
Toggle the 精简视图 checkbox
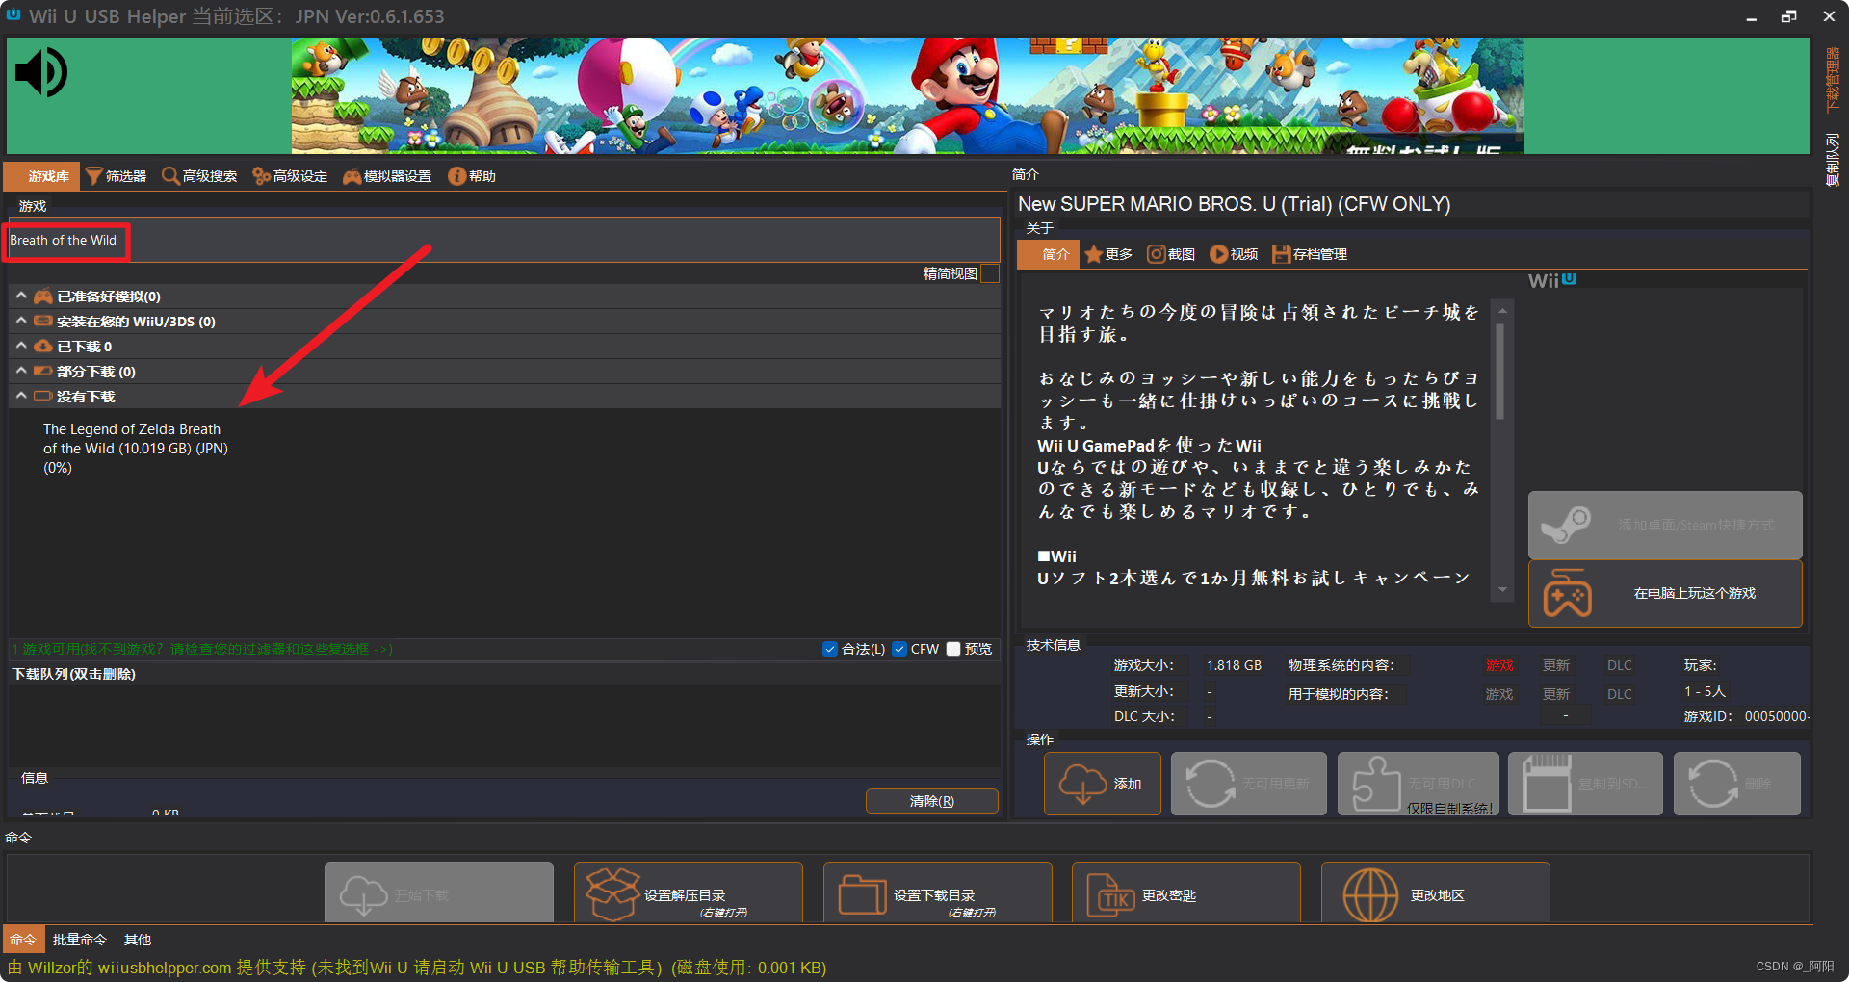click(989, 273)
